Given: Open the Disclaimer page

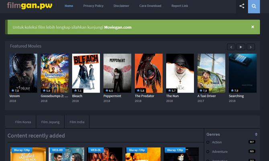Looking at the screenshot, I should click(121, 6).
